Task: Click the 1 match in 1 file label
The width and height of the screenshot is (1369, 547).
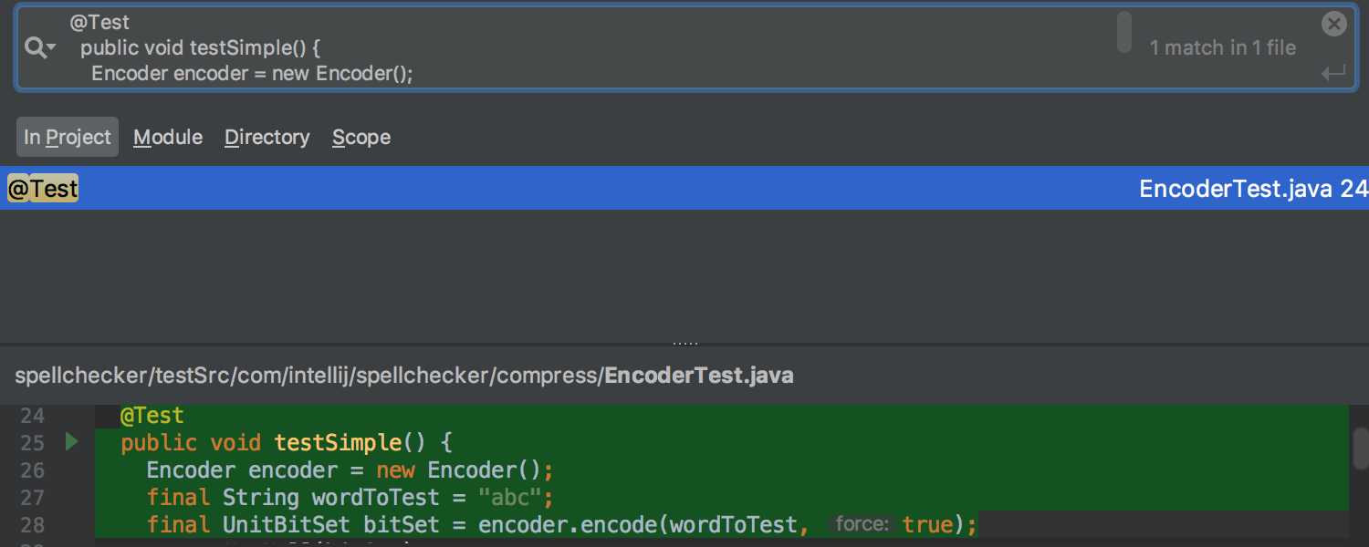Action: [1223, 48]
